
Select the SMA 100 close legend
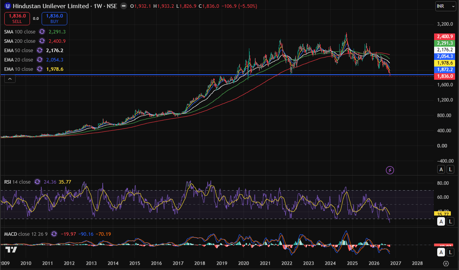click(x=19, y=32)
